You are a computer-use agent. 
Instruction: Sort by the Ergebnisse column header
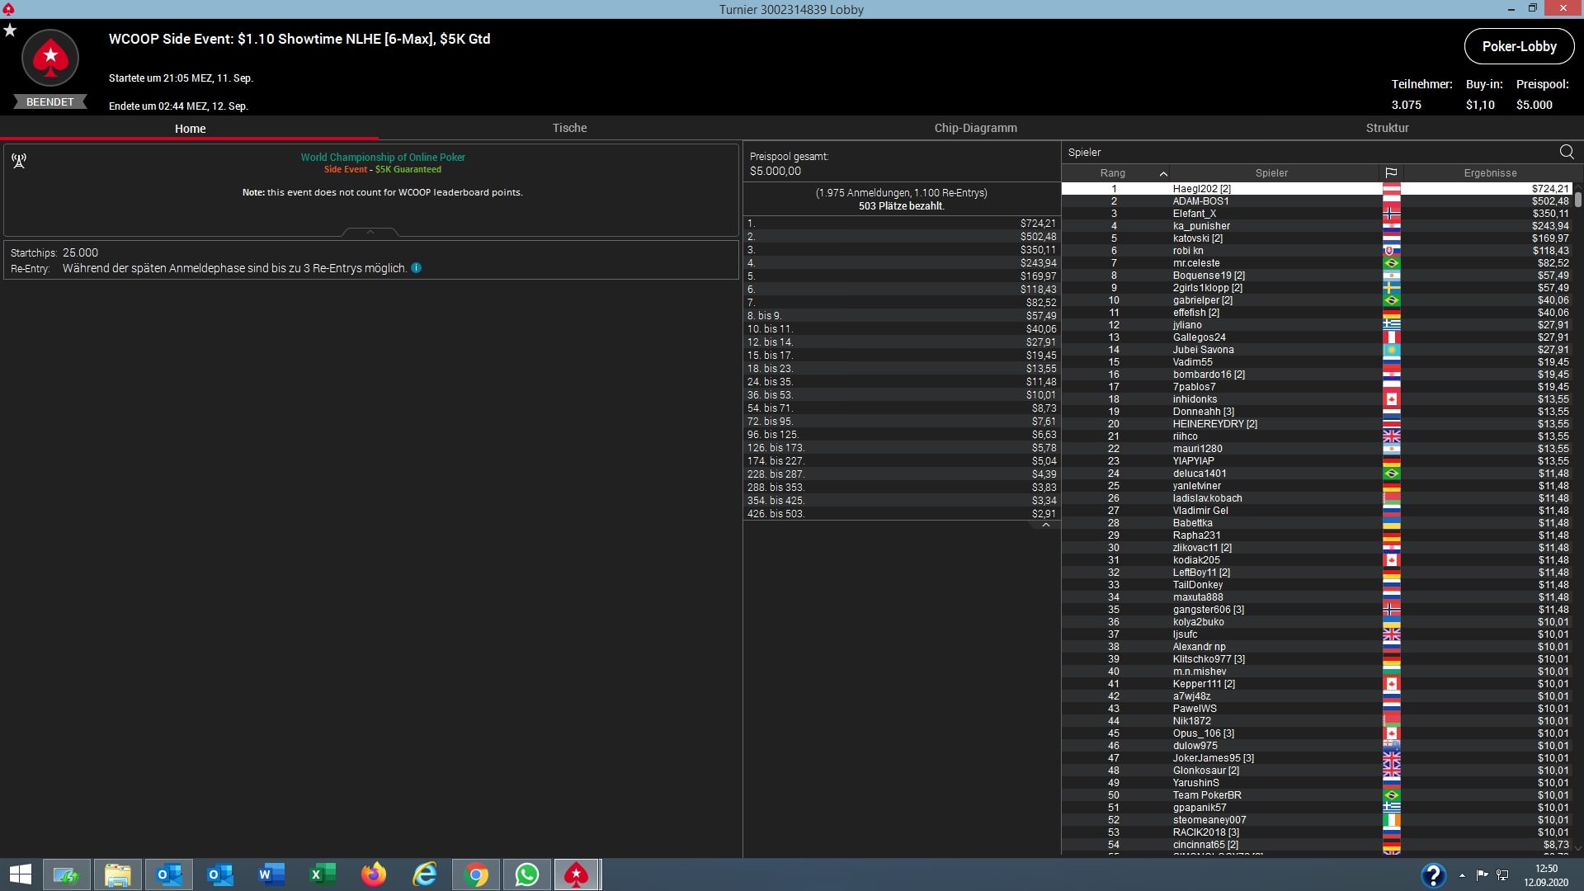click(1490, 173)
